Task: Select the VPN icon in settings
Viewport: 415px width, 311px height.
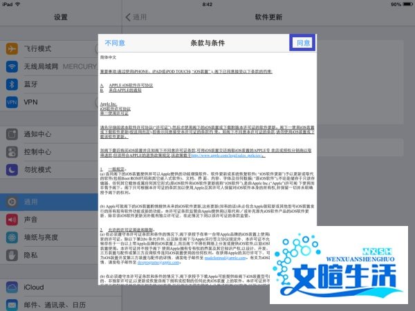Action: (x=12, y=102)
